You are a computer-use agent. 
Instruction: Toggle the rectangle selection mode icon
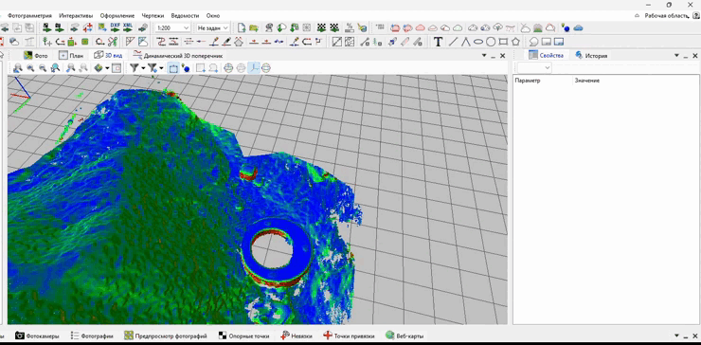pos(173,68)
